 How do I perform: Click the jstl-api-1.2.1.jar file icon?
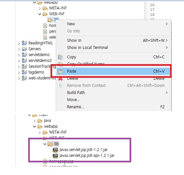click(x=55, y=156)
